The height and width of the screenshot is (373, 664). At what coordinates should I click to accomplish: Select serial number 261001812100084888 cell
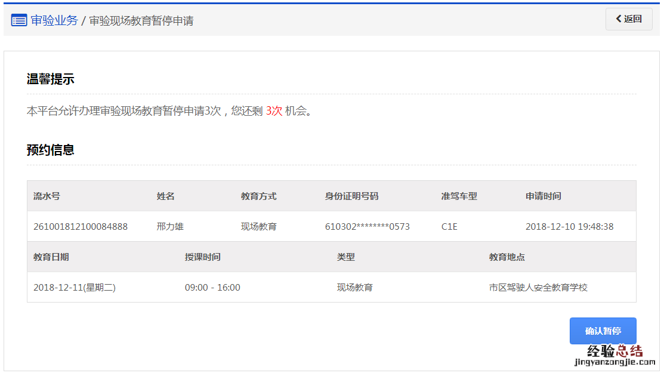click(81, 227)
